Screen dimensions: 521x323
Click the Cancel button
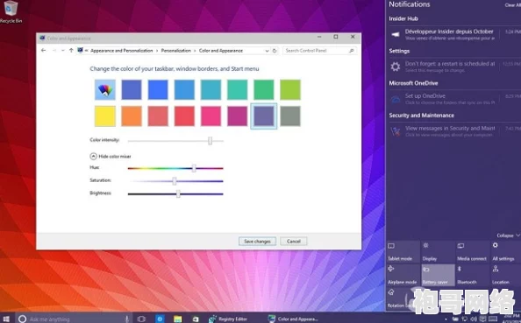[294, 242]
